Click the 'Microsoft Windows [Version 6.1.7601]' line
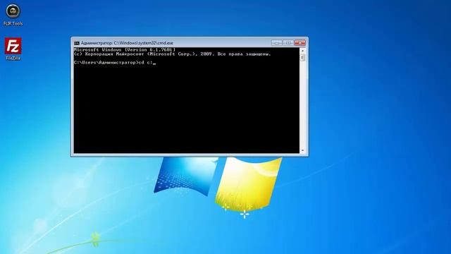Image resolution: width=451 pixels, height=254 pixels. (x=125, y=49)
